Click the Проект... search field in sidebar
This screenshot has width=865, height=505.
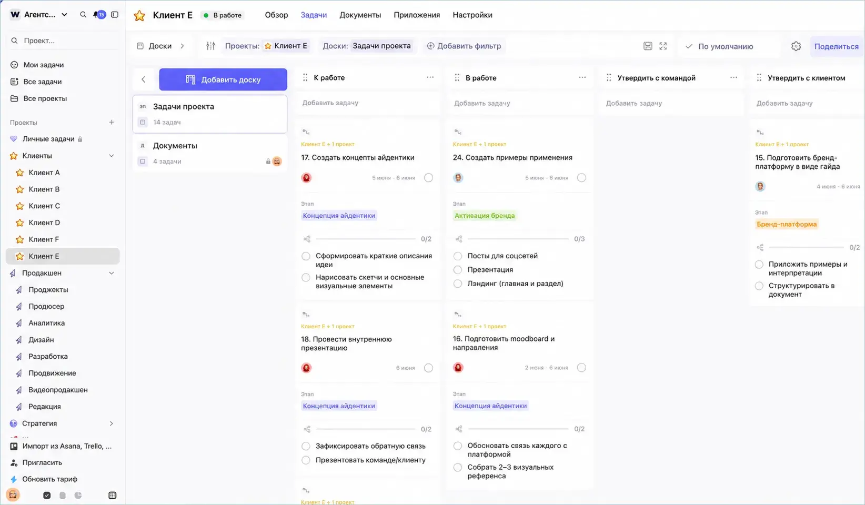click(x=63, y=41)
